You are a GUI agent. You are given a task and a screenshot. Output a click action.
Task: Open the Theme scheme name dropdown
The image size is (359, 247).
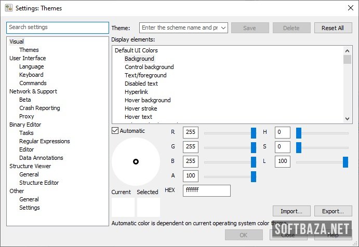click(223, 28)
